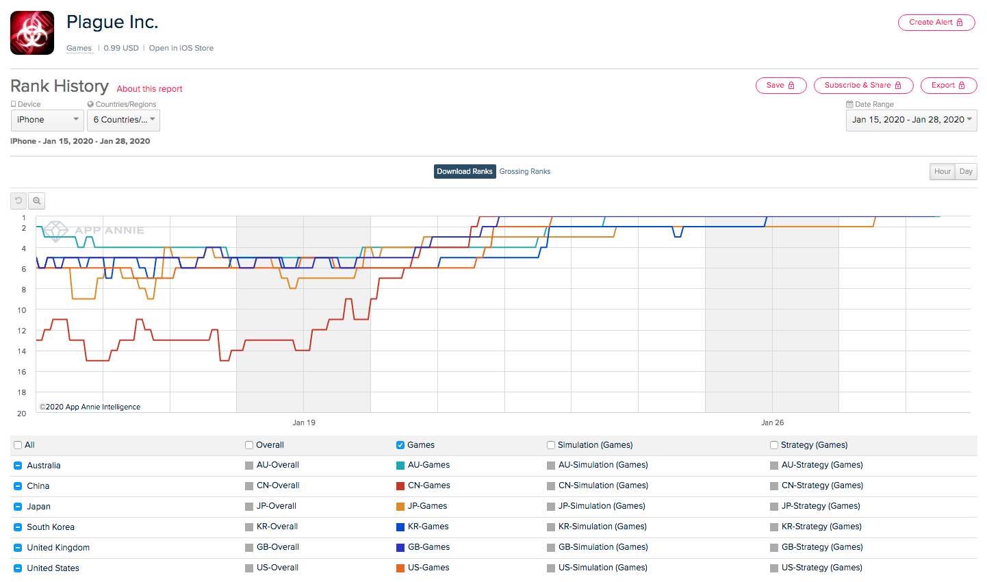This screenshot has width=987, height=582.
Task: Enable Strategy (Games) checkbox
Action: tap(774, 445)
